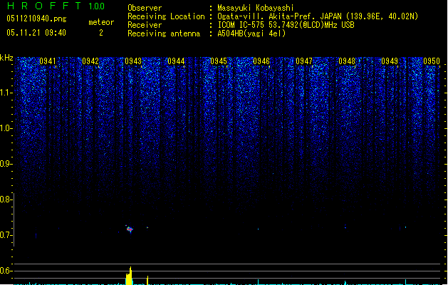Click the meteor label
This screenshot has height=285, width=448.
[x=101, y=22]
